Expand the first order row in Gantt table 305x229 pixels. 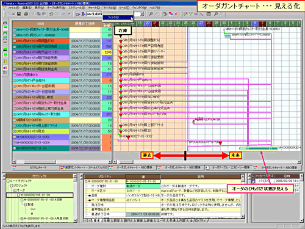(x=15, y=30)
